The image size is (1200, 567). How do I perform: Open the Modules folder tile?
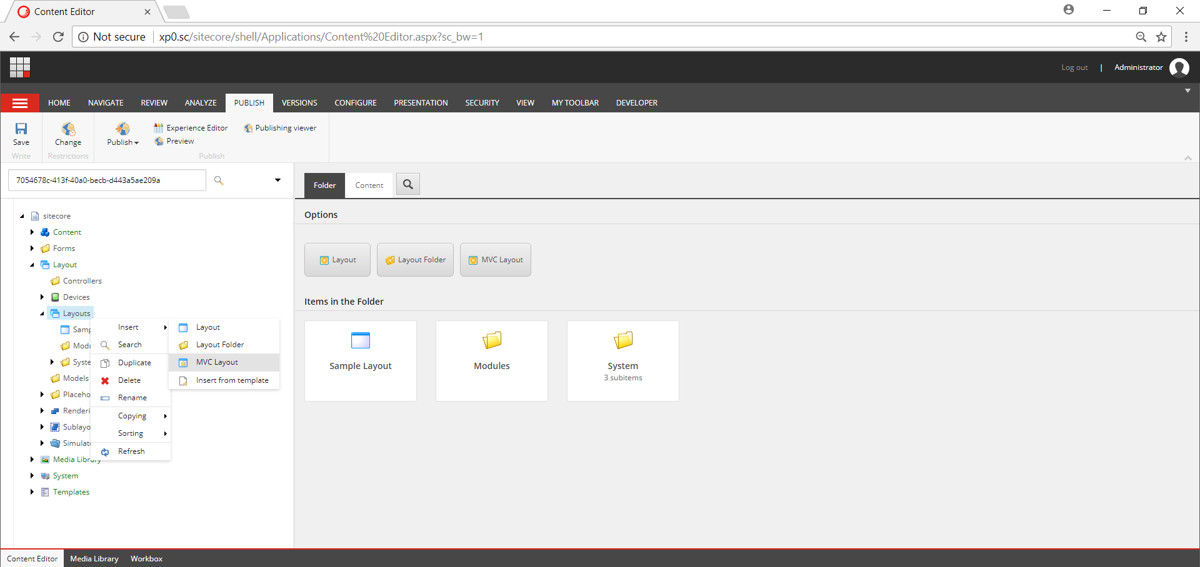[492, 361]
